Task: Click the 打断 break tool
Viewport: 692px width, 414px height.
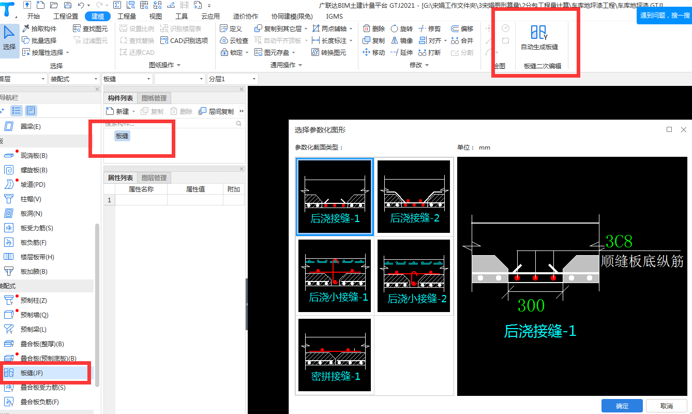Action: 430,52
